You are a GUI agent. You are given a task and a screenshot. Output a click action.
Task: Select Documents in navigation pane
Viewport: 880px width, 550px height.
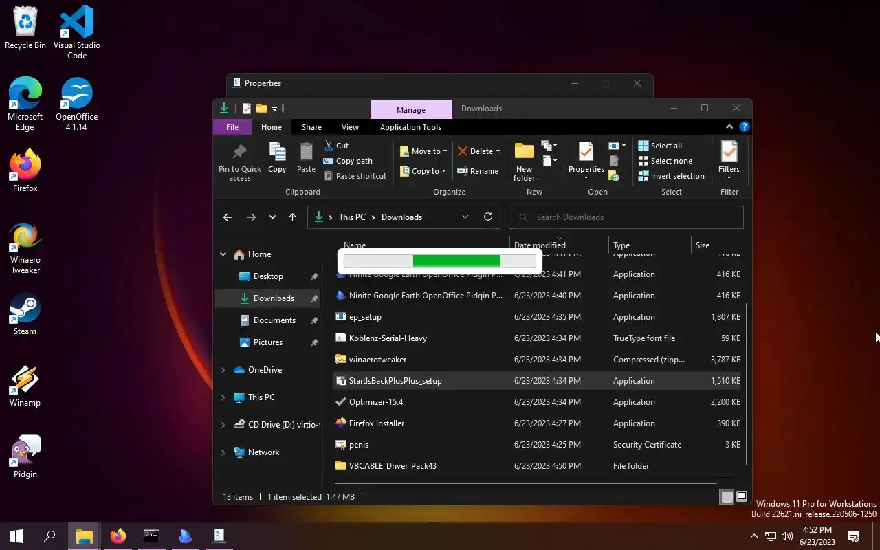coord(268,320)
